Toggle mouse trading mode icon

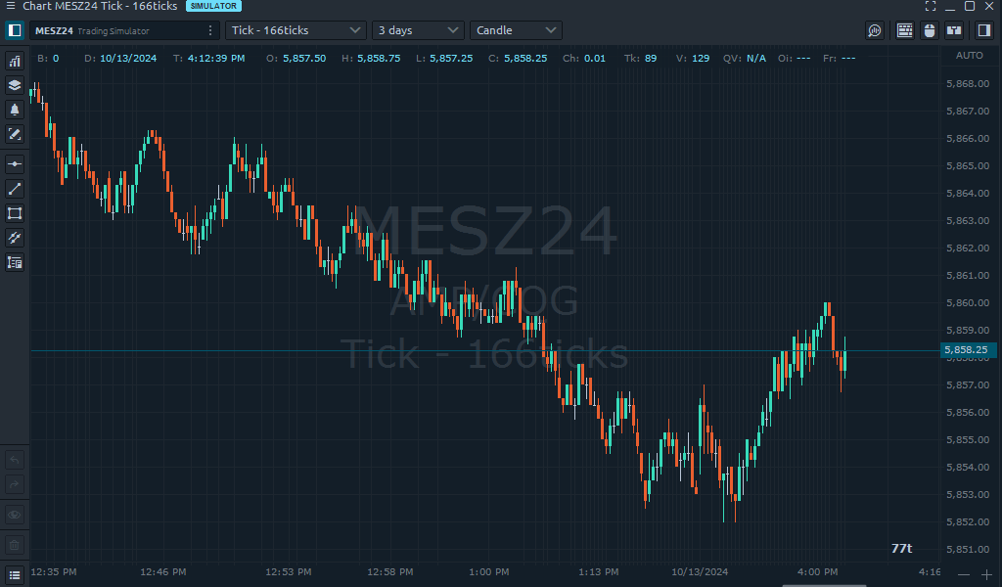pos(930,30)
